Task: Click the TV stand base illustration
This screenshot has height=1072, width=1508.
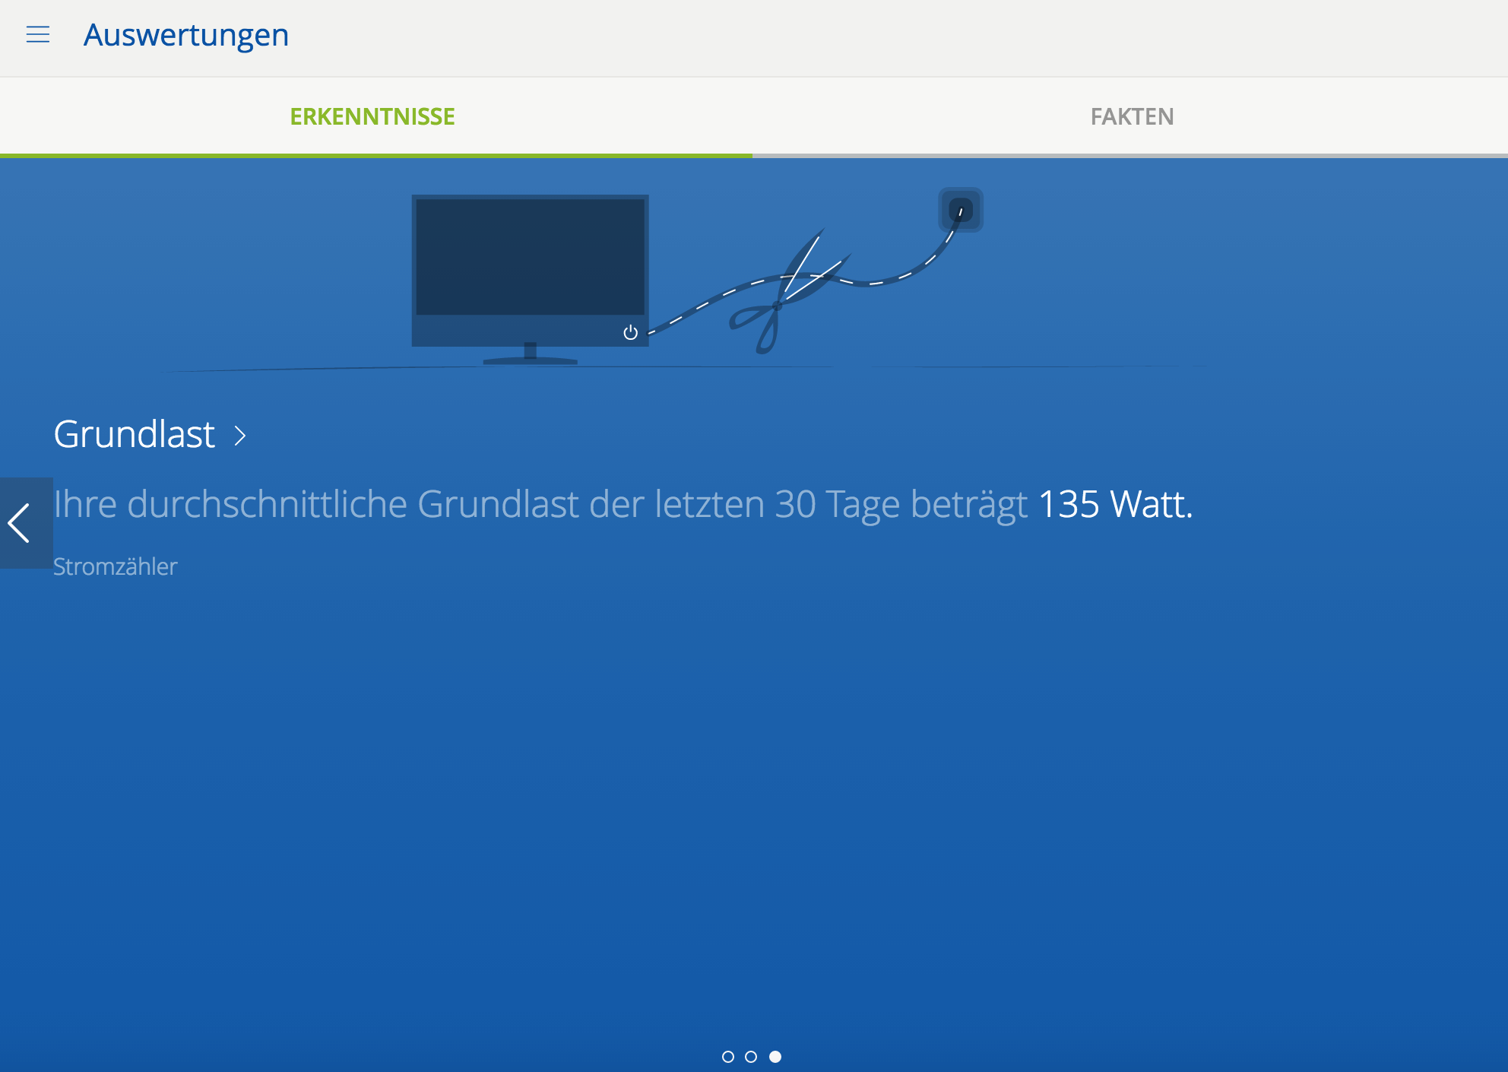Action: coord(530,360)
